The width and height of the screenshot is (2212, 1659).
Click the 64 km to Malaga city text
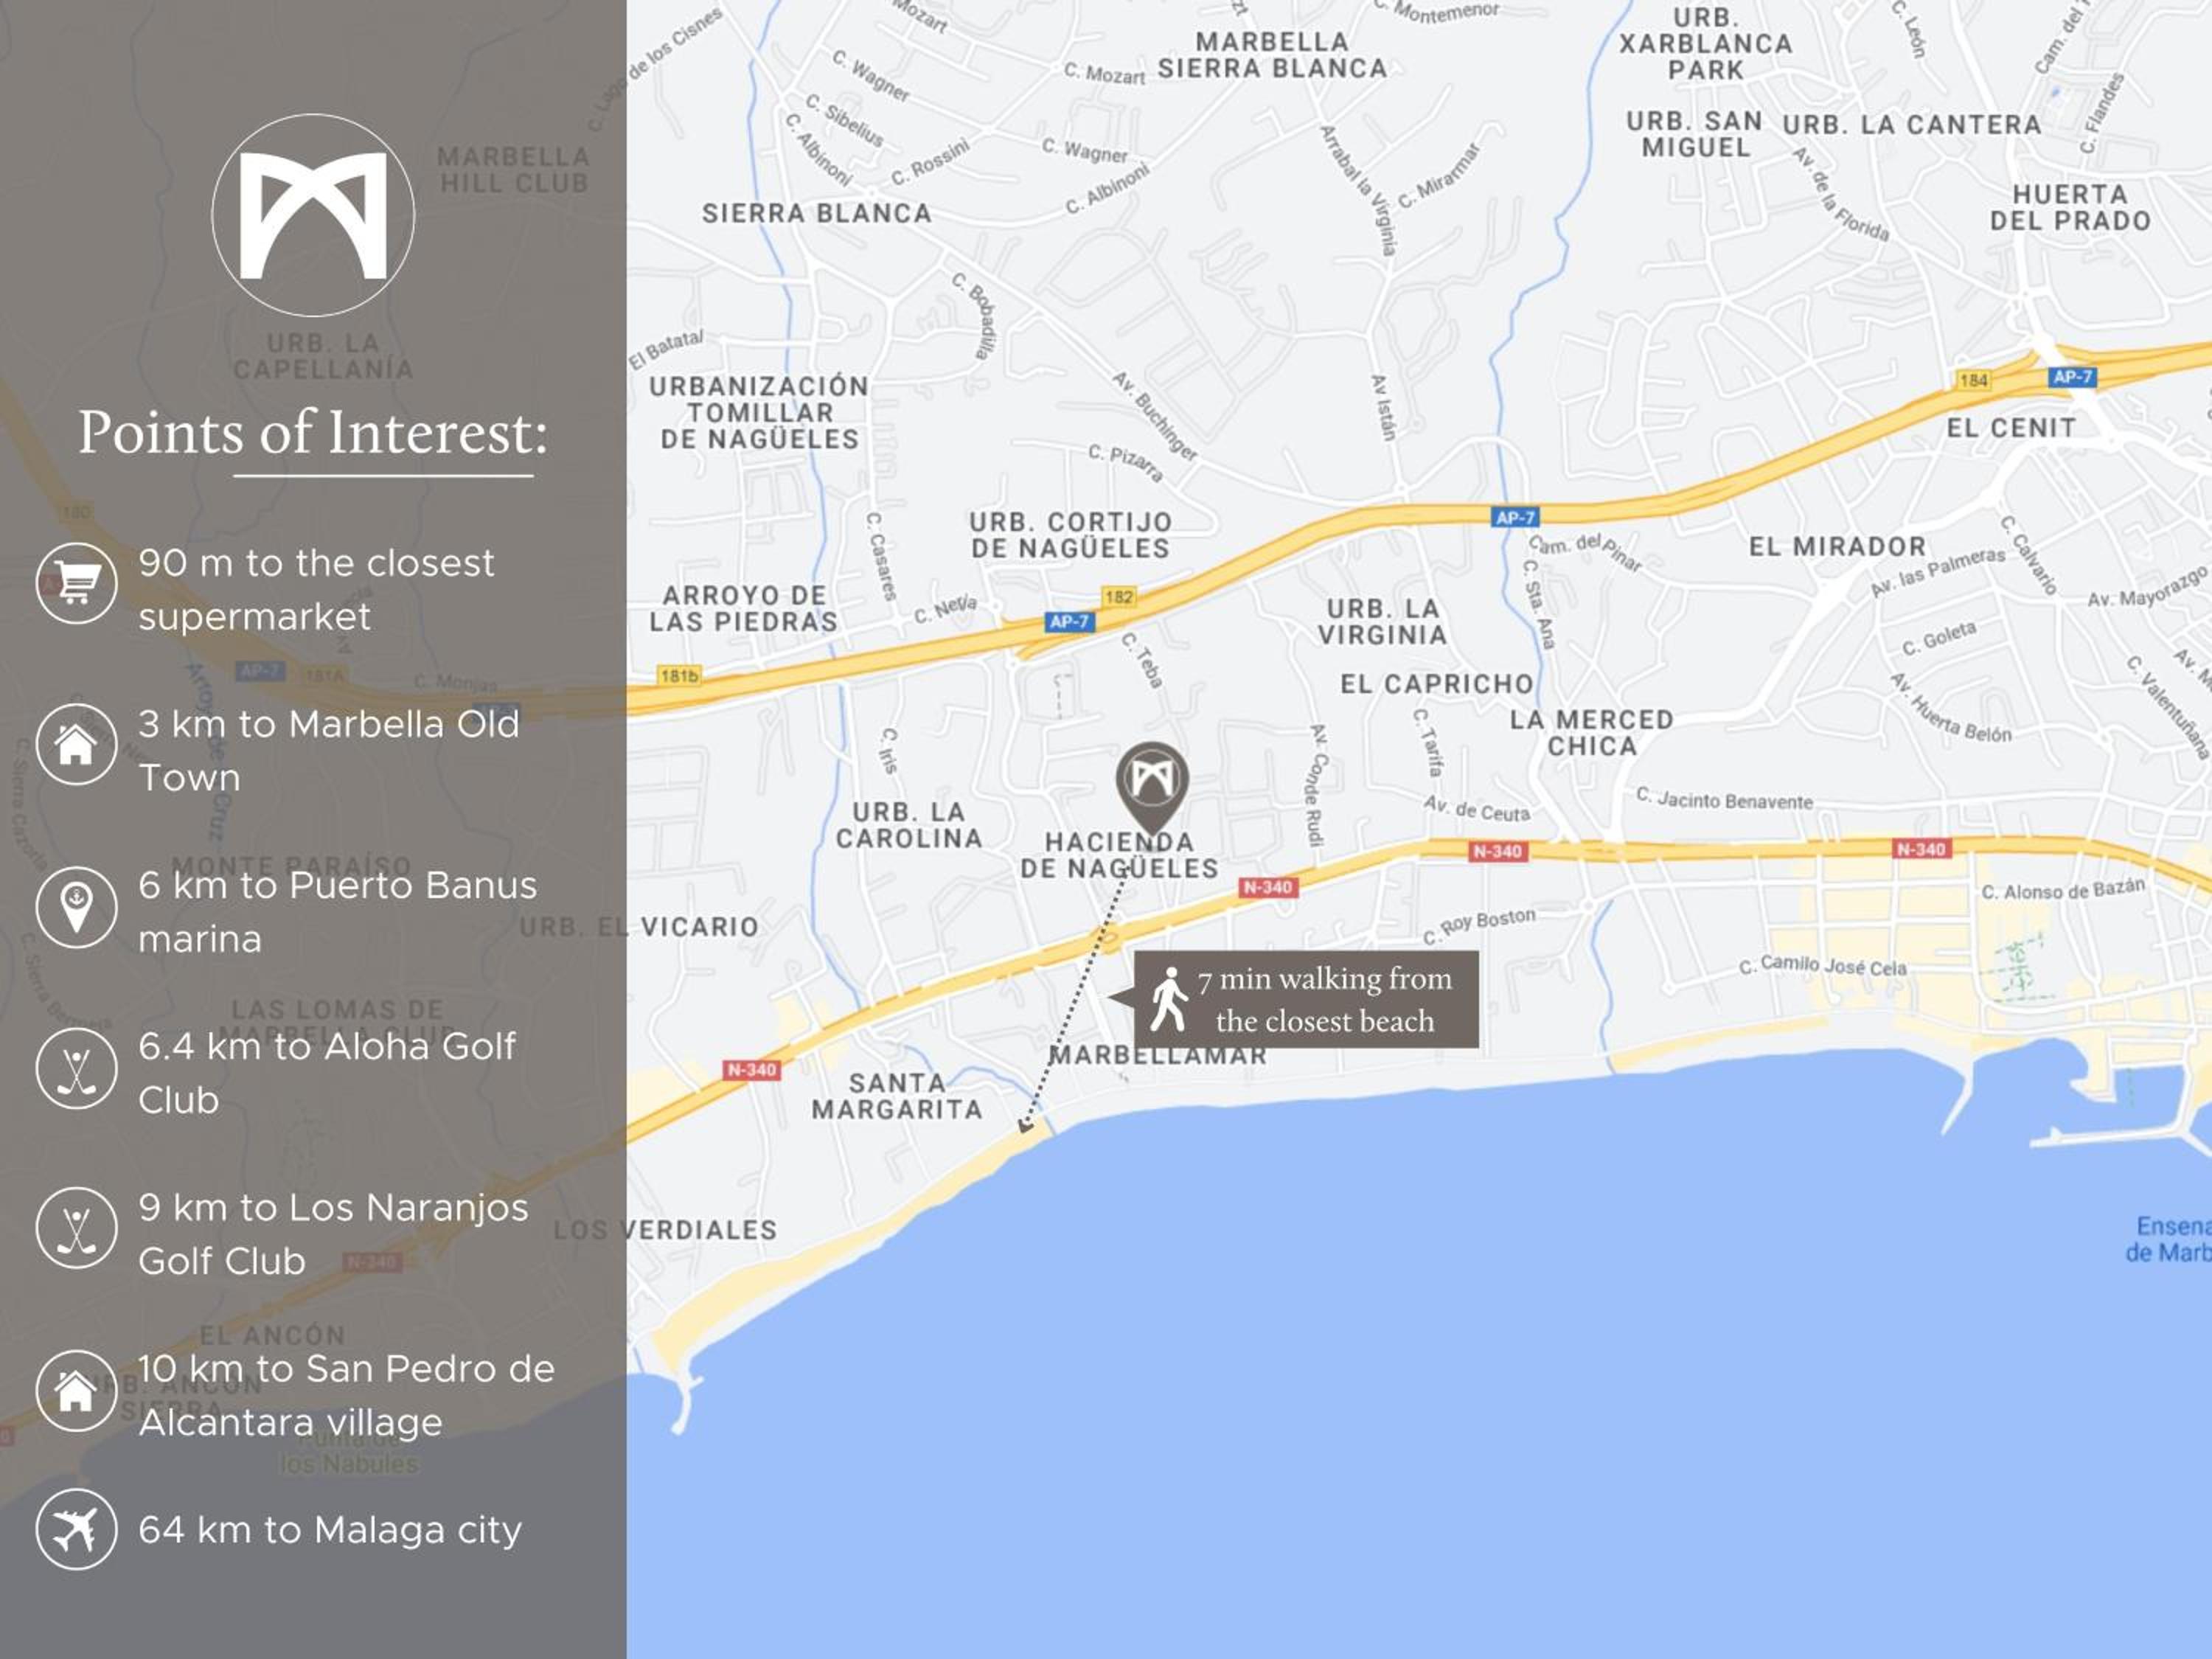pyautogui.click(x=330, y=1530)
